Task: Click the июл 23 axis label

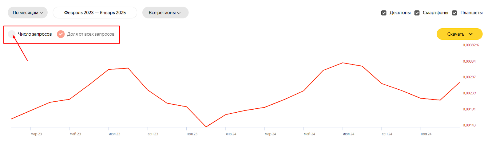Action: (x=114, y=134)
